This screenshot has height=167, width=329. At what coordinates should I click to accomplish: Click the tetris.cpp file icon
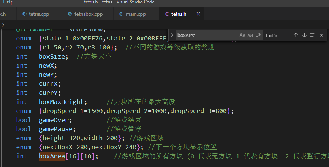[x=25, y=14]
